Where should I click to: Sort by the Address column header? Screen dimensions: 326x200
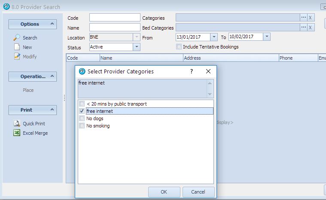pyautogui.click(x=230, y=58)
